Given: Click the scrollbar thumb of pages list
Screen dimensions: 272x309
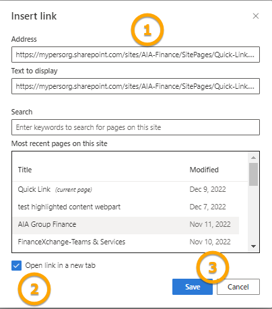Looking at the screenshot, I should click(x=253, y=174).
